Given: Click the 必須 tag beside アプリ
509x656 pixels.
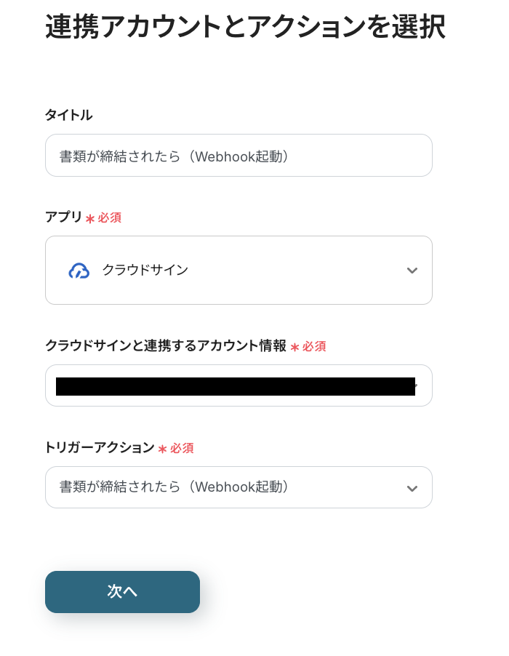Looking at the screenshot, I should coord(110,217).
